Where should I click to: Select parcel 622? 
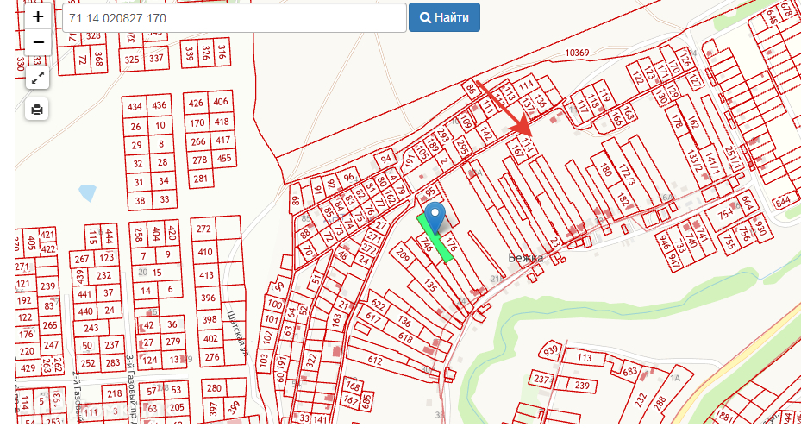pyautogui.click(x=379, y=305)
